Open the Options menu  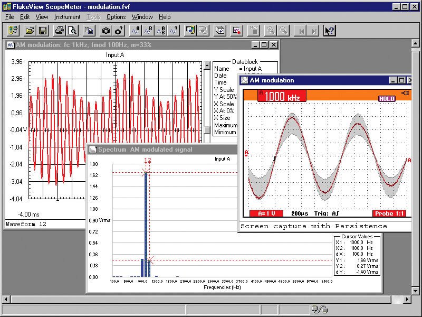coord(116,17)
